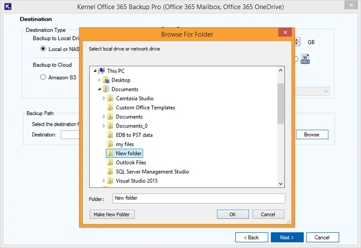Screen dimensions: 361x248
Task: Click the SQL Server Management Studio folder icon
Action: (110, 172)
